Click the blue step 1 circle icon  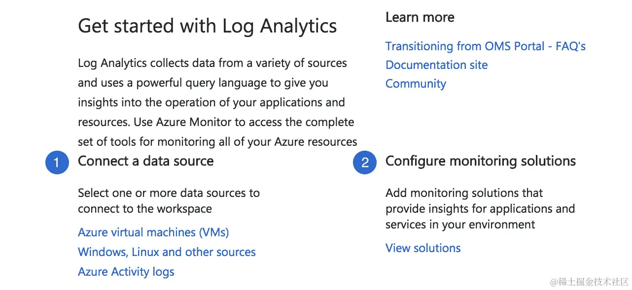click(x=57, y=162)
